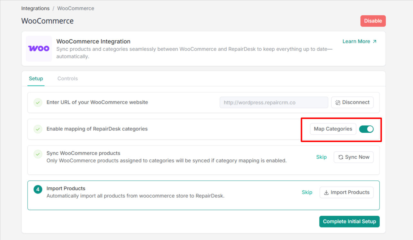Click the external arrow icon next to Learn More
The width and height of the screenshot is (413, 240).
[374, 41]
